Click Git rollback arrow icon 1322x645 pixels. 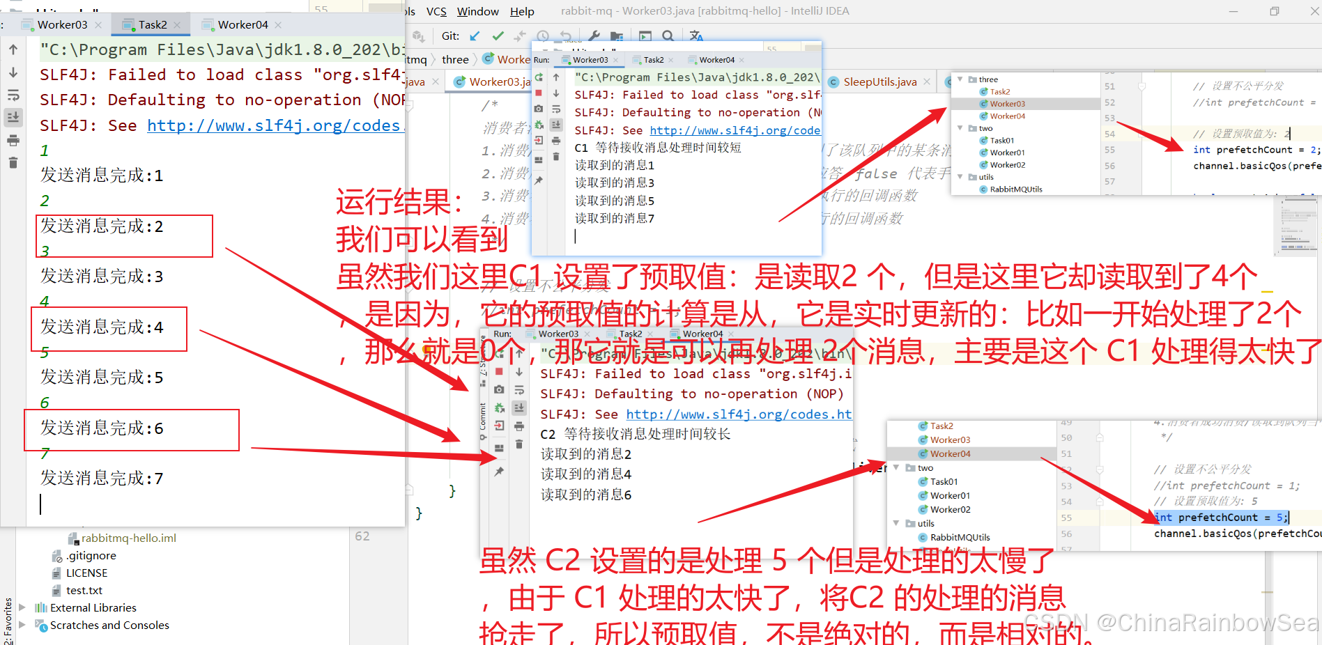pyautogui.click(x=565, y=36)
